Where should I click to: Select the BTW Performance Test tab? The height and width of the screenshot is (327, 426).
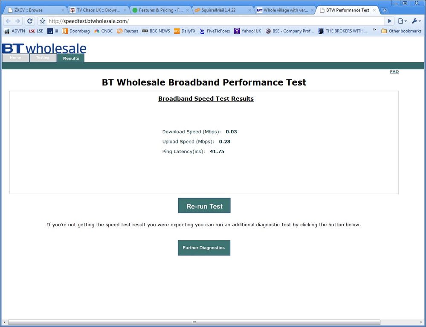(348, 10)
